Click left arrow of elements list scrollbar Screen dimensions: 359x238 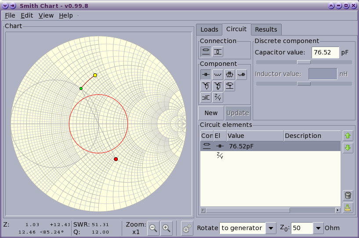[x=203, y=210]
